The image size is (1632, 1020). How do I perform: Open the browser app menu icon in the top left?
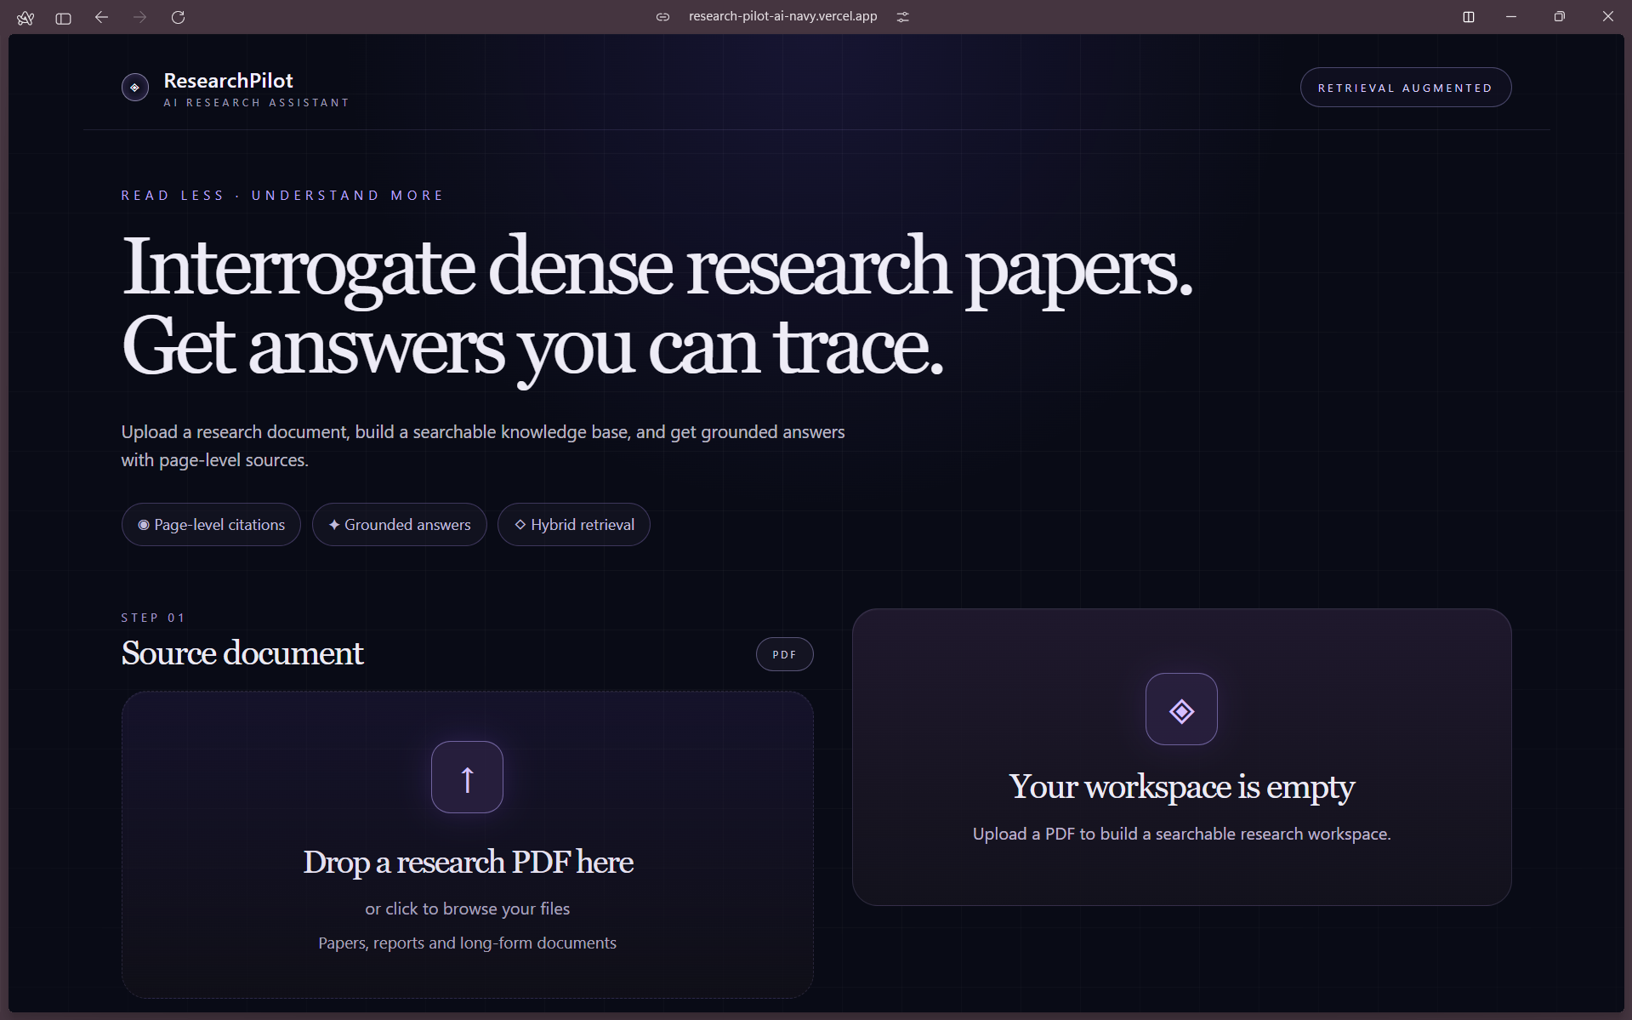[26, 18]
